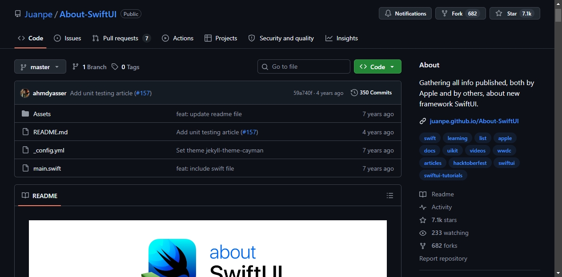
Task: View the 350 Commits history
Action: 371,93
